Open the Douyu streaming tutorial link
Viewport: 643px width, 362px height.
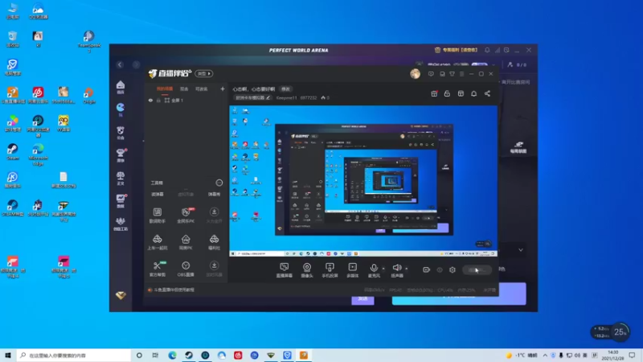(171, 290)
